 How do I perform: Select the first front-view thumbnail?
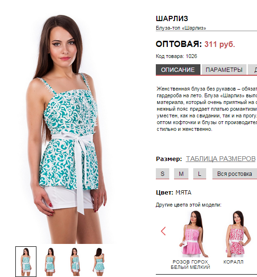(x=26, y=262)
